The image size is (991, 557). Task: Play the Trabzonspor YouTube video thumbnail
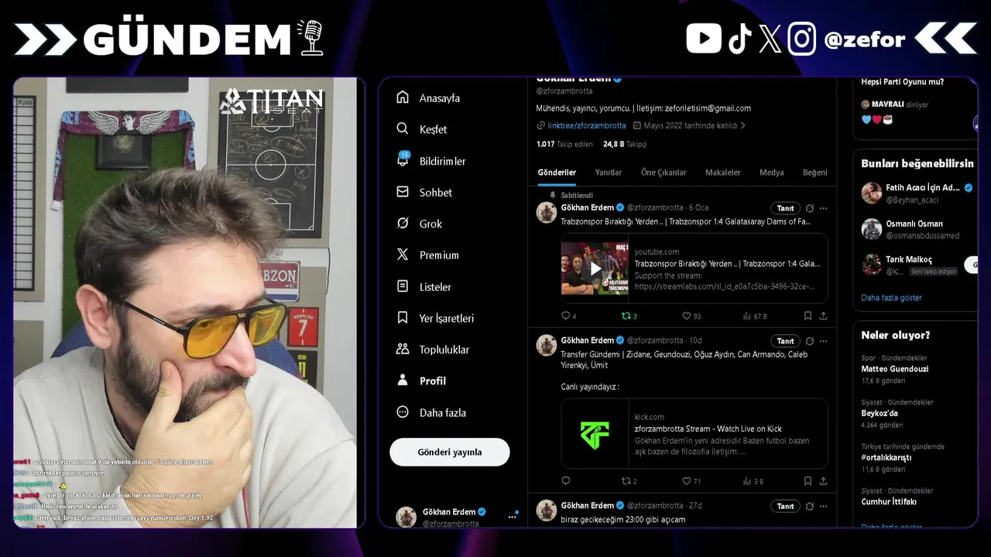[595, 268]
